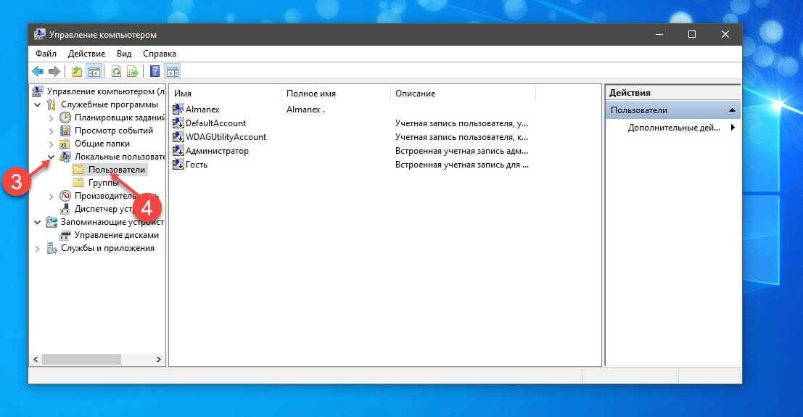Select the Almanex user name
The height and width of the screenshot is (417, 803).
point(202,109)
